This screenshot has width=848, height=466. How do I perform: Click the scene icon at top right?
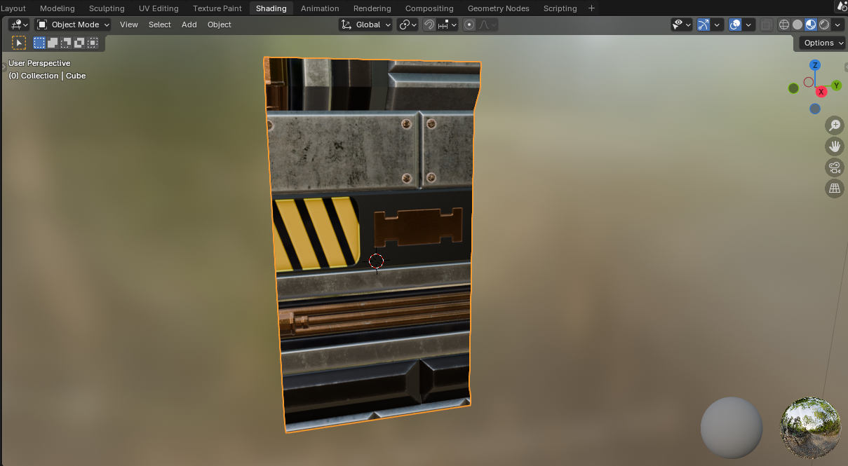[842, 6]
